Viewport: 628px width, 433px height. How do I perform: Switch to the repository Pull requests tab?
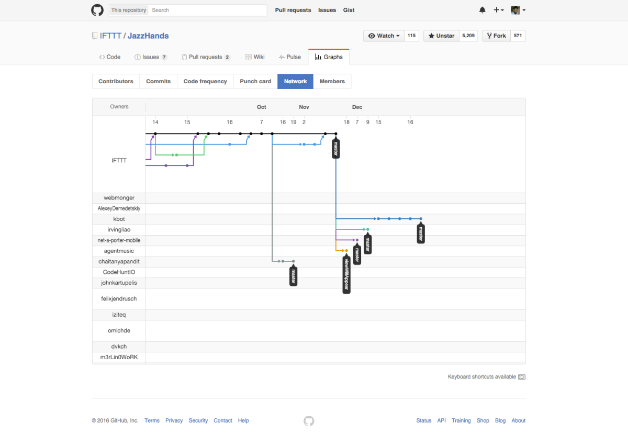(x=206, y=57)
